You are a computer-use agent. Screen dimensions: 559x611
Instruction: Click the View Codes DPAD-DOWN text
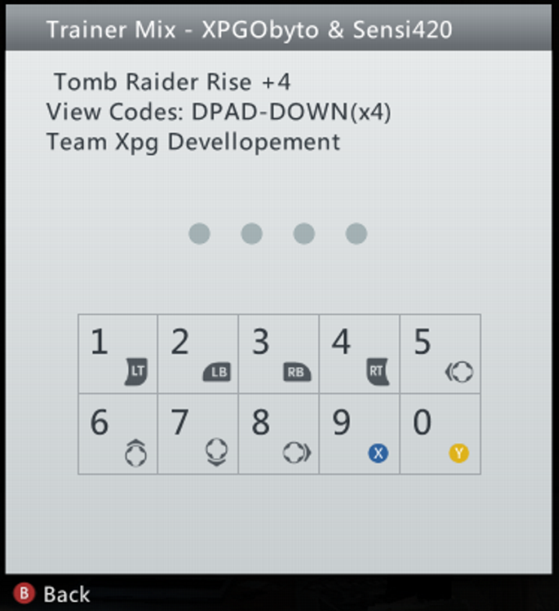(x=219, y=113)
